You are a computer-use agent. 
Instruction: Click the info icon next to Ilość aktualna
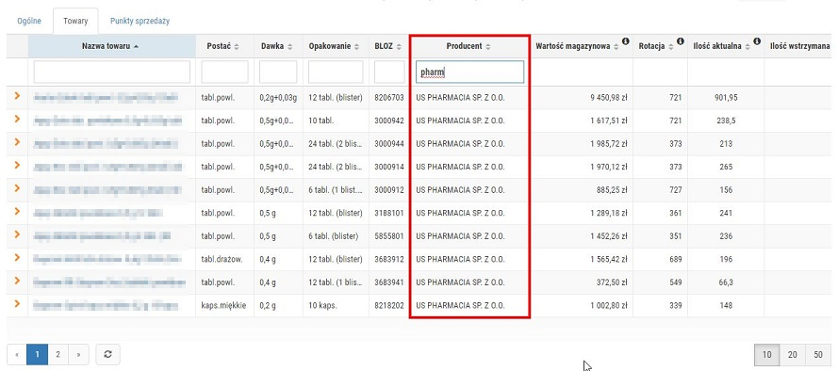click(757, 41)
